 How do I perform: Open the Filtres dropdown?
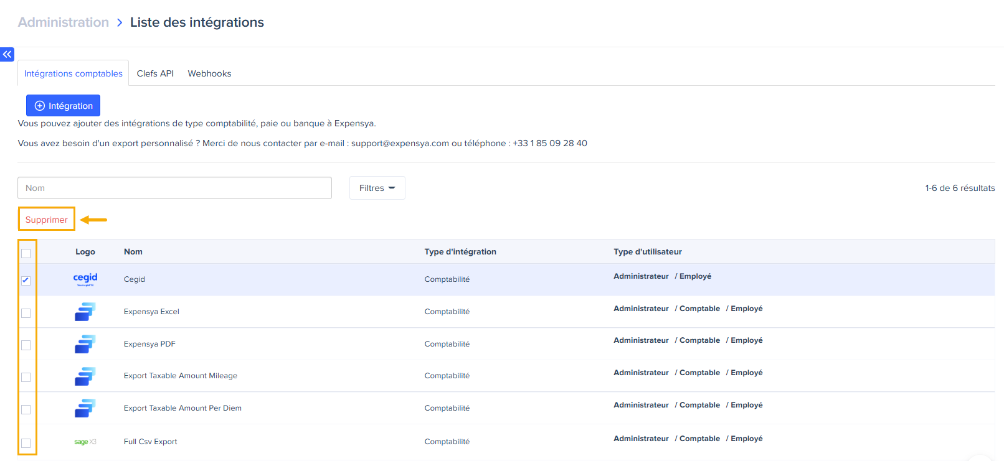pyautogui.click(x=377, y=188)
